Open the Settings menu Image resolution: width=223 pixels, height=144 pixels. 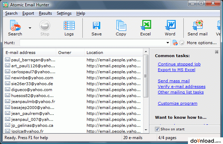coord(64,13)
